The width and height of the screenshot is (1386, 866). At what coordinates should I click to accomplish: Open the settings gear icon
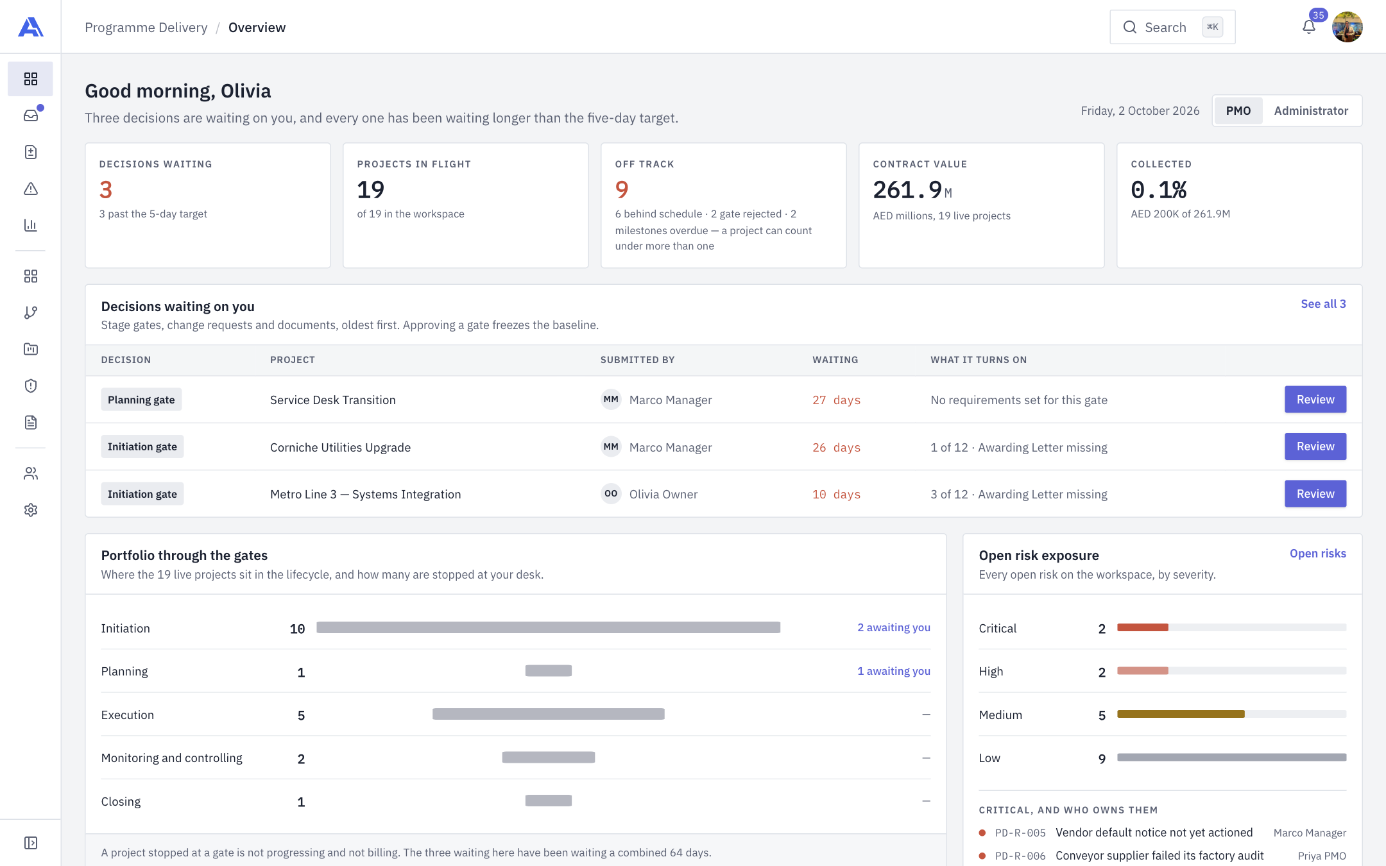pyautogui.click(x=30, y=510)
